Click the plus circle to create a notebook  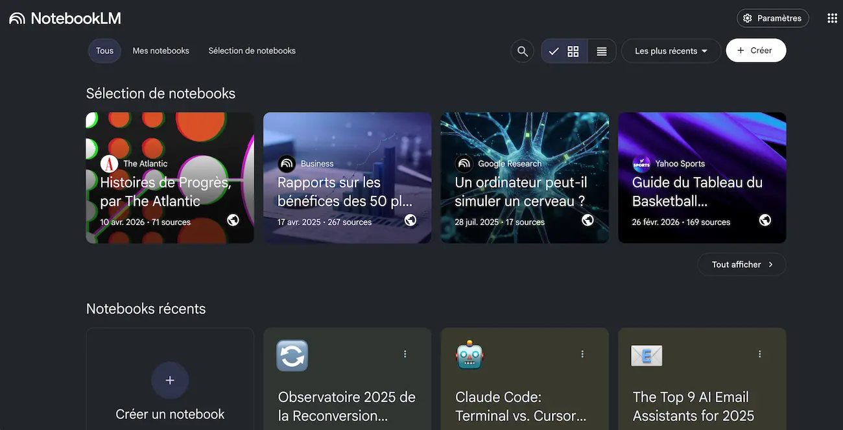point(170,380)
